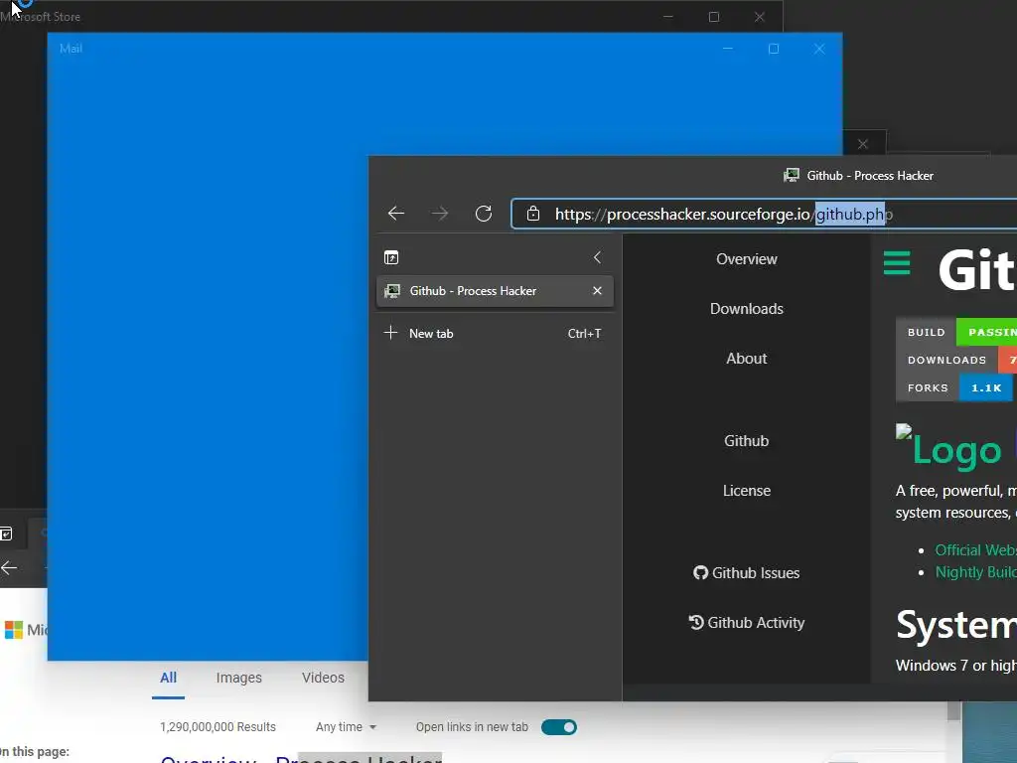Collapse the vertical tabs pane with chevron
The width and height of the screenshot is (1017, 763).
pos(597,257)
